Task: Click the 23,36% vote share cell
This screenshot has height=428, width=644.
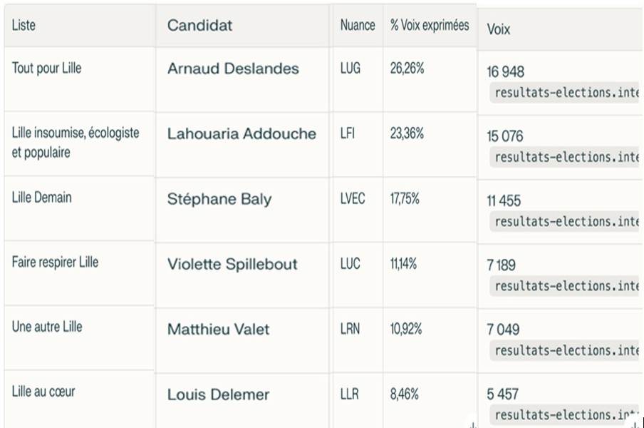Action: click(407, 133)
